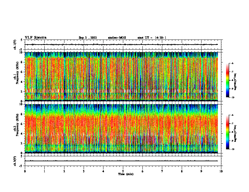This screenshot has height=192, width=249.
Task: Click the ch.1(V) axis label at top
Action: pyautogui.click(x=15, y=45)
